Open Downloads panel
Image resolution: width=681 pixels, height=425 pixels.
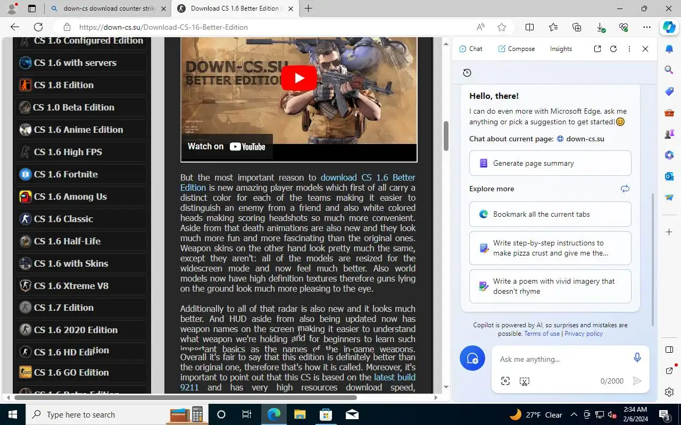pyautogui.click(x=600, y=27)
